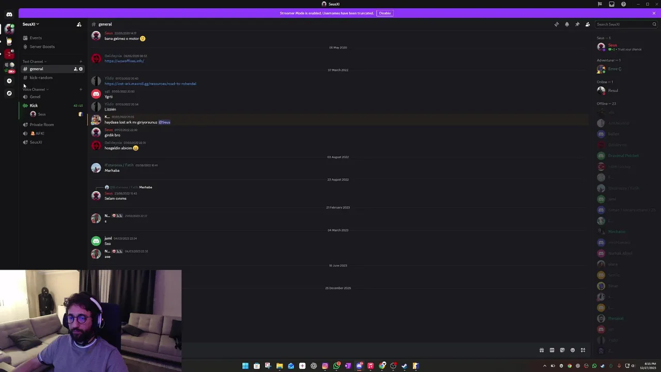Image resolution: width=661 pixels, height=372 pixels.
Task: Show hidden system tray icons chevron
Action: 544,366
